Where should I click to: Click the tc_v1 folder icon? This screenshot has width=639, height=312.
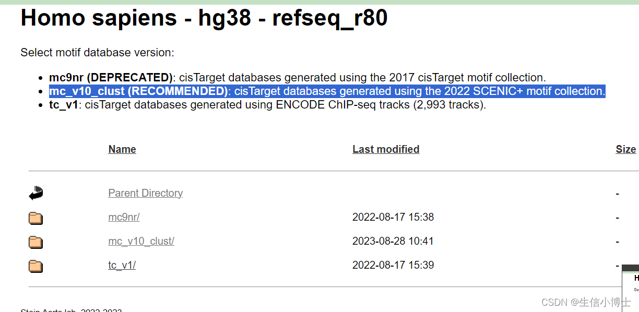click(x=35, y=266)
